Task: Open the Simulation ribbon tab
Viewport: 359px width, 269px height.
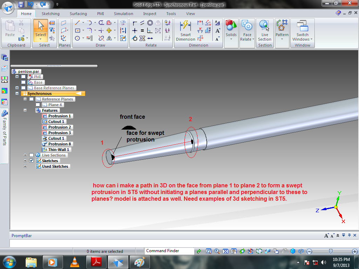Action: click(123, 14)
